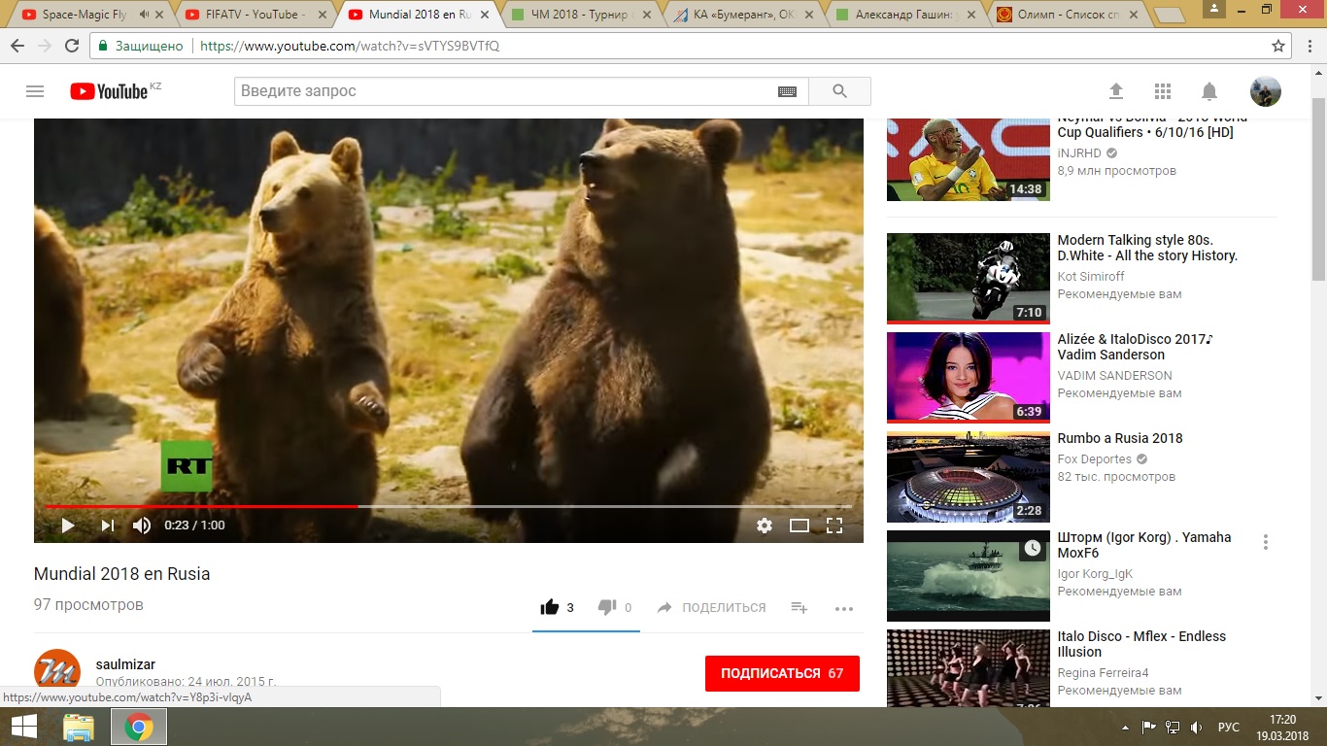
Task: Open Windows Start menu
Action: pos(23,727)
